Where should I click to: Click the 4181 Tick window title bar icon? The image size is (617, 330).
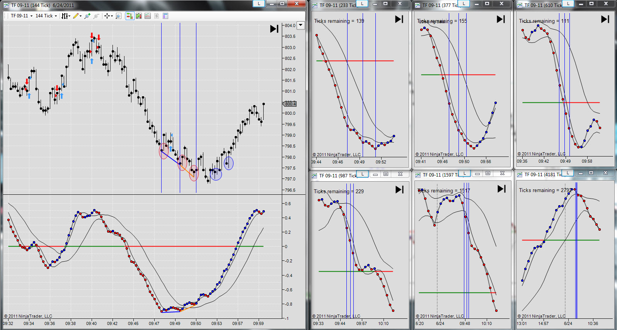(x=520, y=175)
